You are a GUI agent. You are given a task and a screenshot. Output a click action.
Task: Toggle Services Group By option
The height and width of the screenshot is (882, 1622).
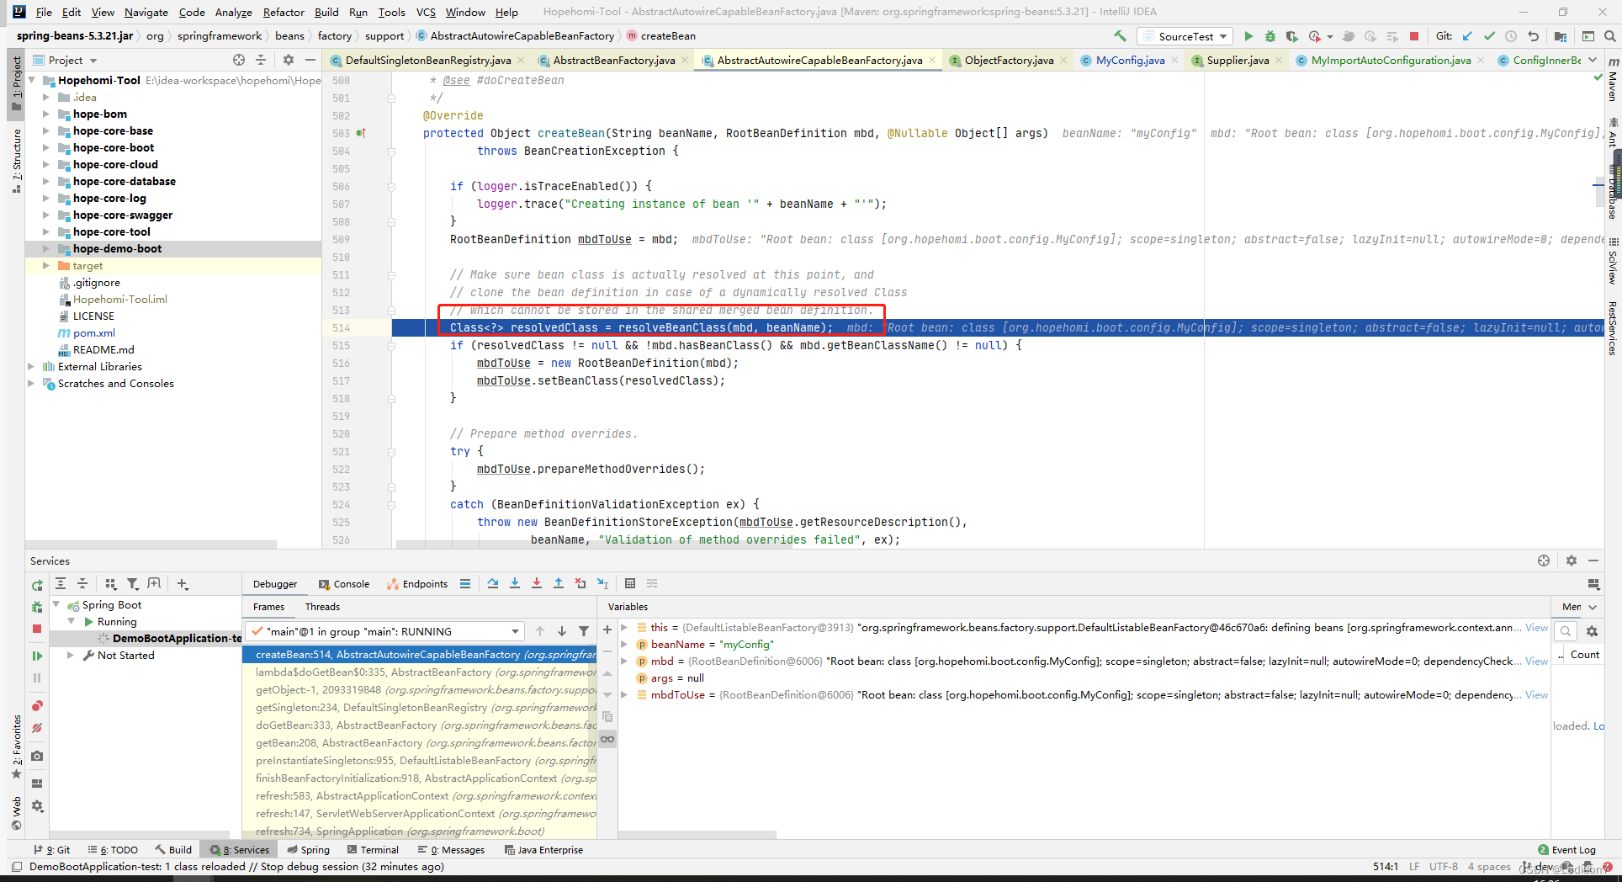(111, 583)
